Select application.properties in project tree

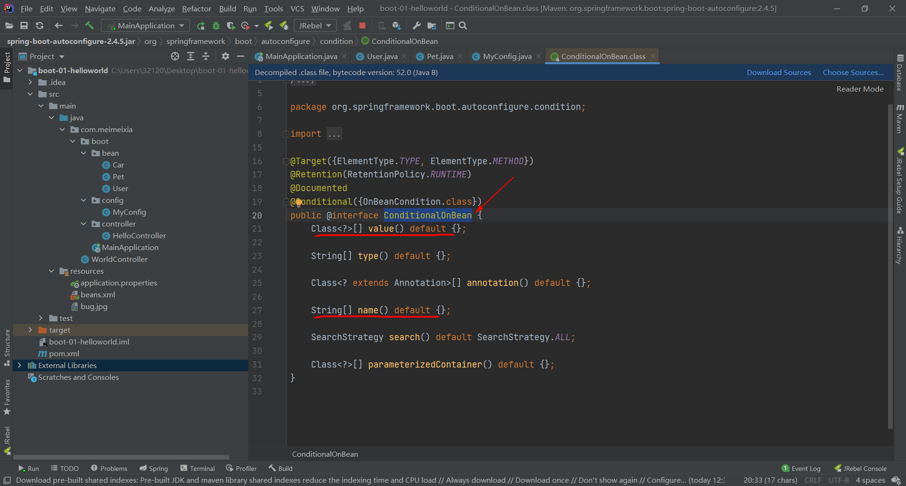118,283
